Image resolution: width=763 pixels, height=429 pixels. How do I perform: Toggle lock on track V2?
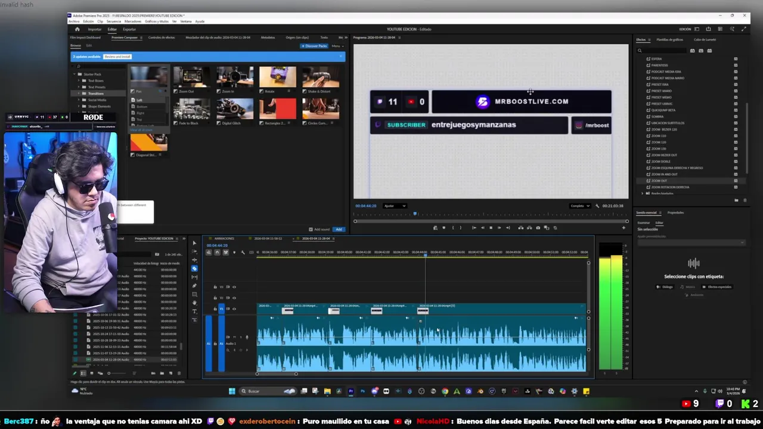tap(215, 297)
